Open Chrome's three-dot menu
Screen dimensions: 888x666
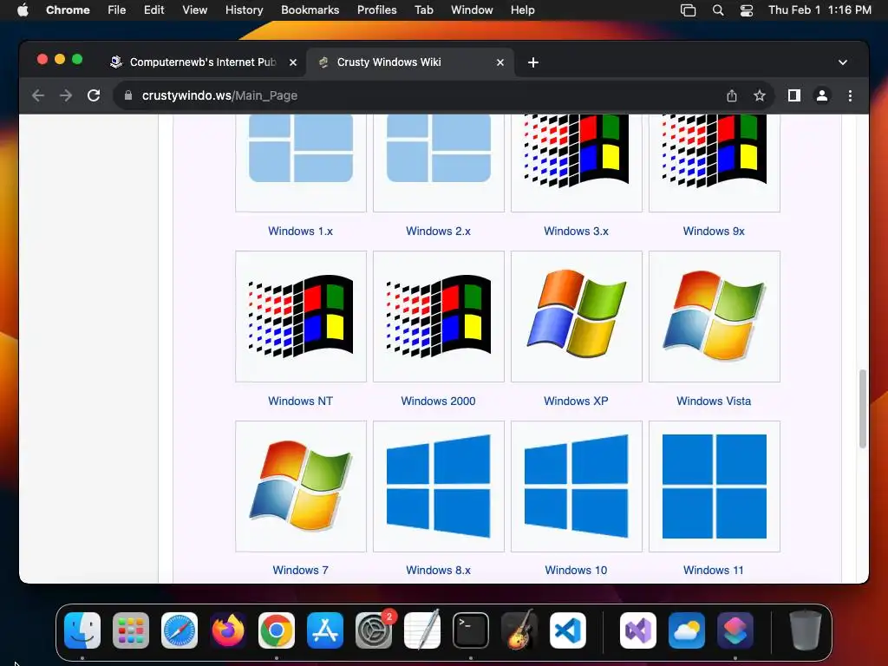click(850, 95)
